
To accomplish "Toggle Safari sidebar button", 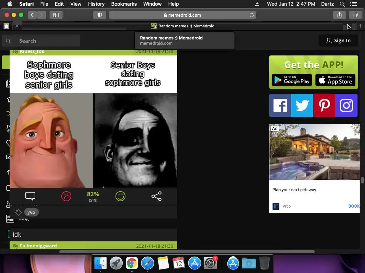I will [56, 15].
